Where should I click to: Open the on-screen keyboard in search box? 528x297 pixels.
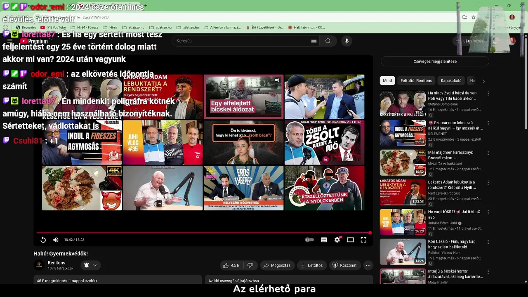[x=314, y=41]
